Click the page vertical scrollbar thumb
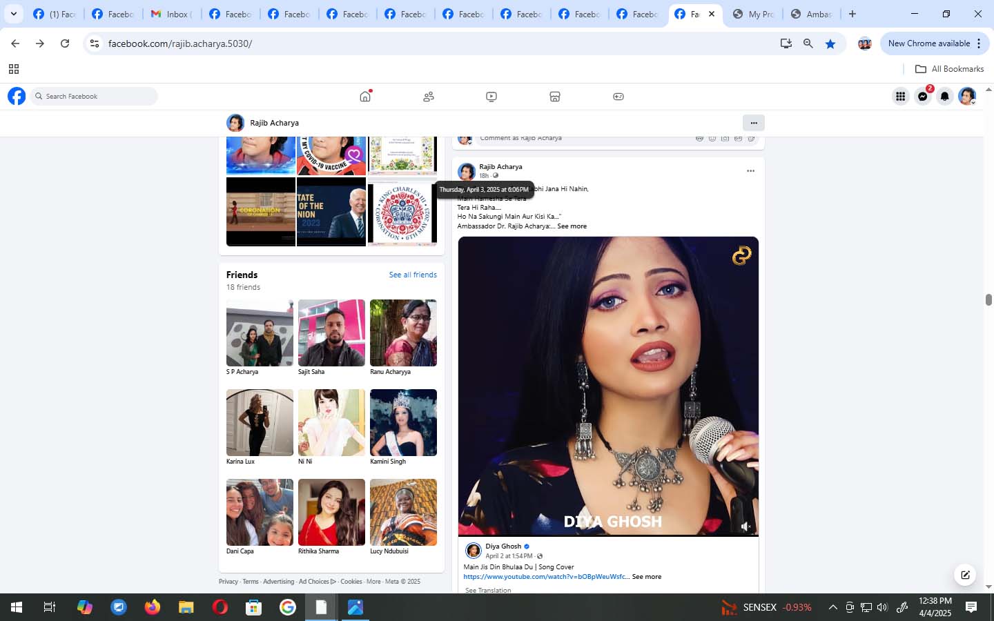994x621 pixels. 988,299
